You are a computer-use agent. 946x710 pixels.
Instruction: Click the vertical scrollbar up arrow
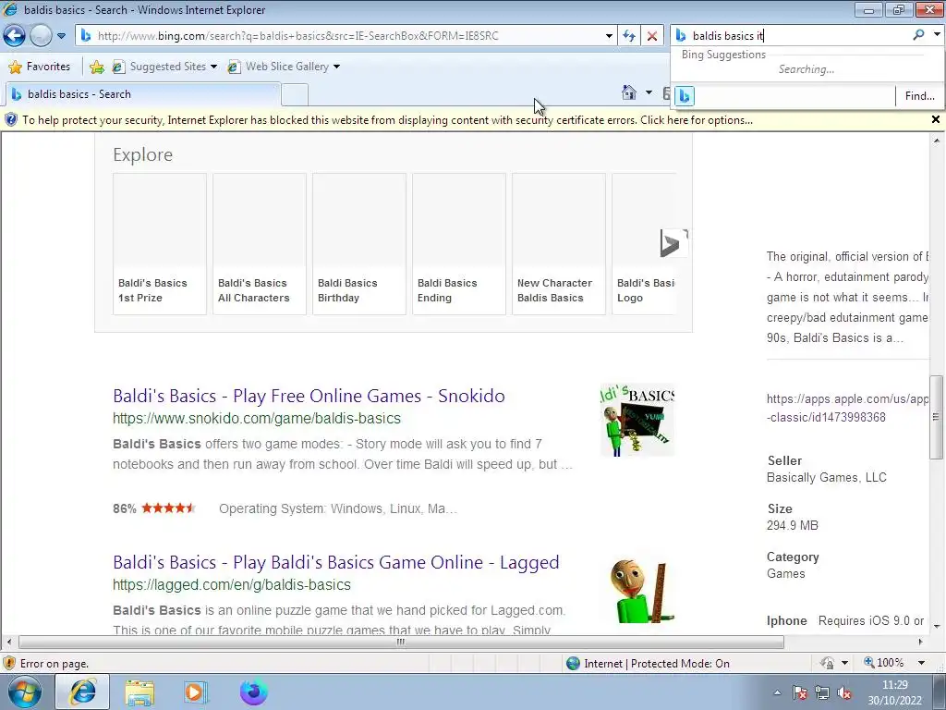click(937, 141)
